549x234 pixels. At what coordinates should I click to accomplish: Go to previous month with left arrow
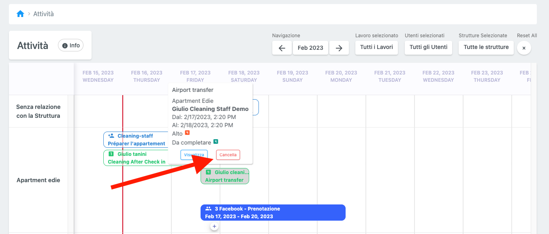tap(282, 48)
